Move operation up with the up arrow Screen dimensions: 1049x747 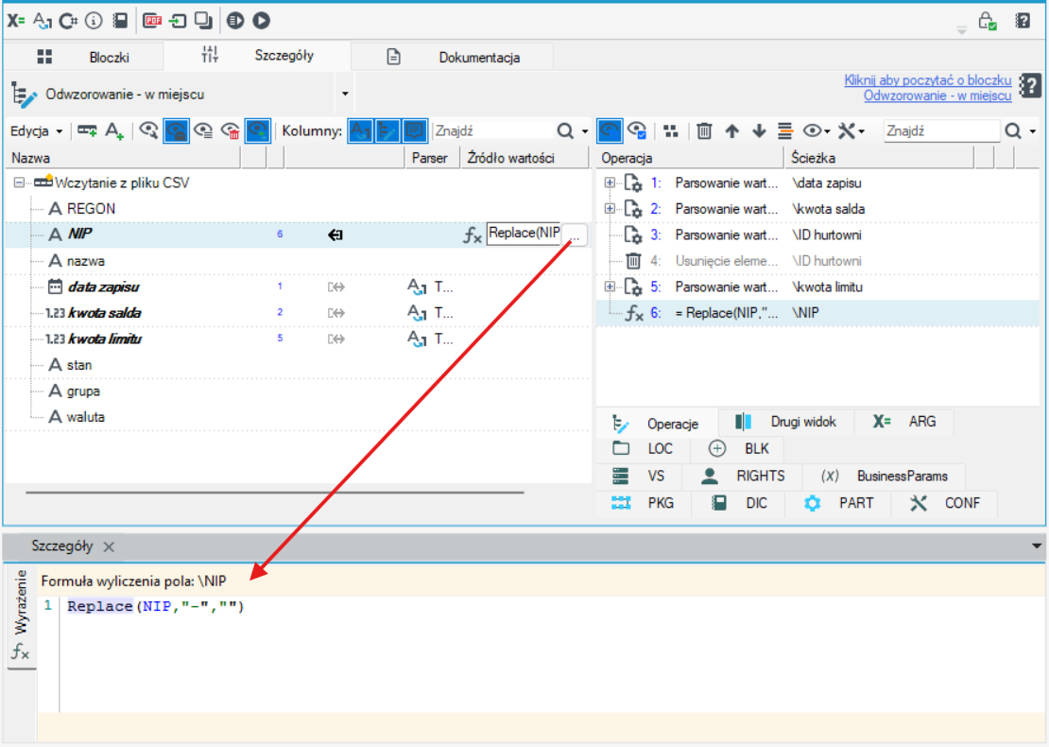point(731,131)
